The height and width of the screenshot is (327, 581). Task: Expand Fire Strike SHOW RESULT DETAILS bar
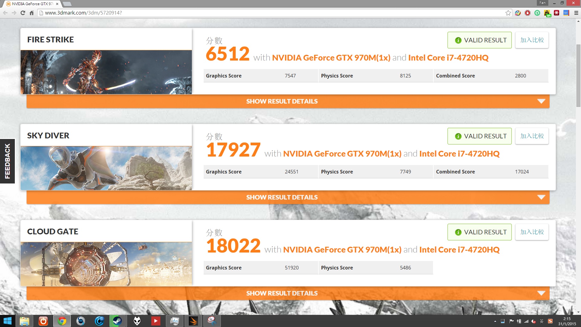288,101
